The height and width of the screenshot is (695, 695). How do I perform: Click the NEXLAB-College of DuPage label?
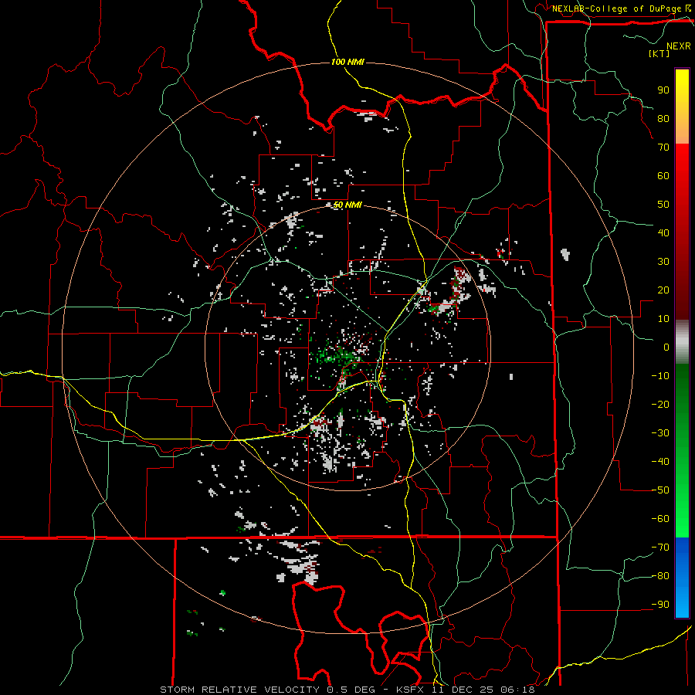616,8
